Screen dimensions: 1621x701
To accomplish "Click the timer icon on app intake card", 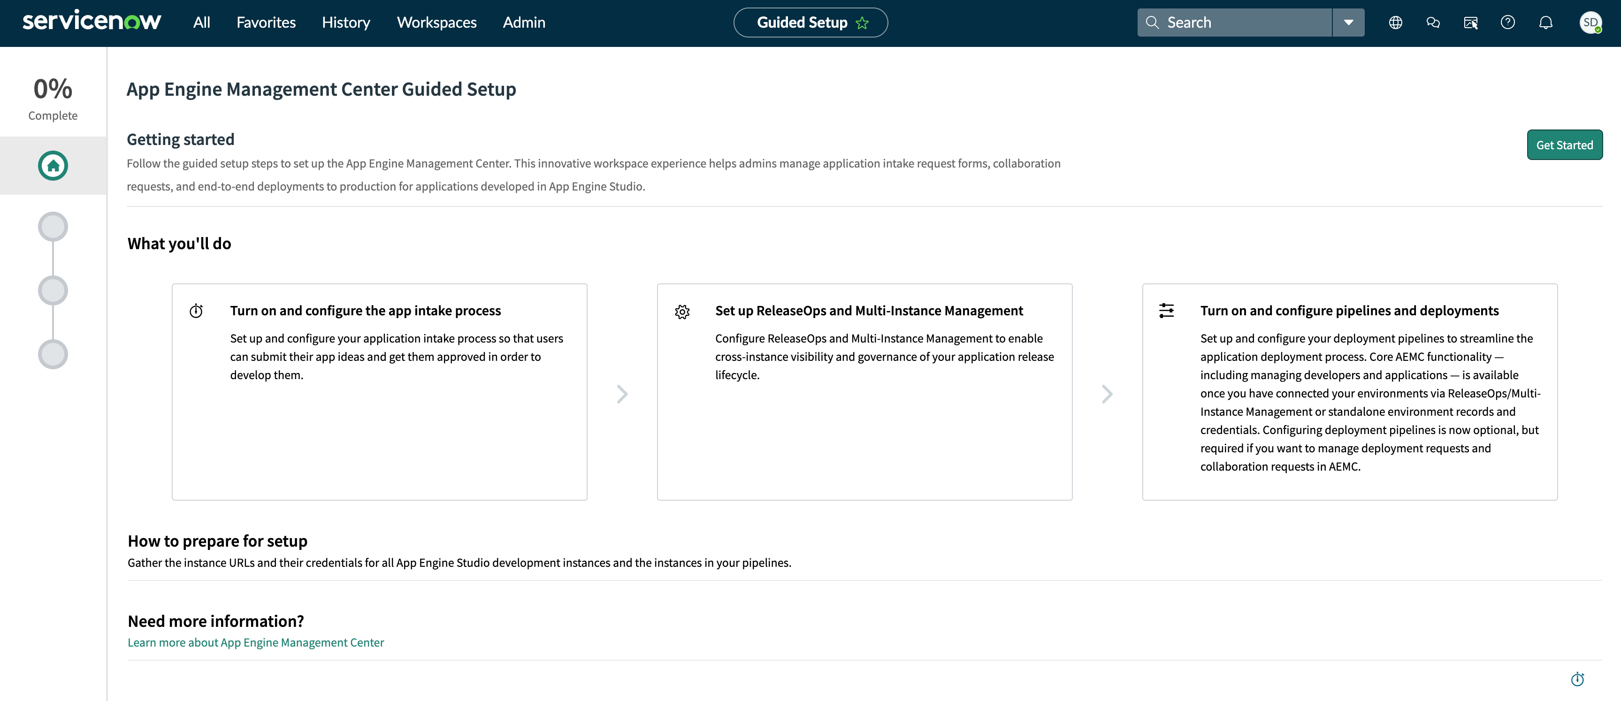I will pyautogui.click(x=196, y=311).
